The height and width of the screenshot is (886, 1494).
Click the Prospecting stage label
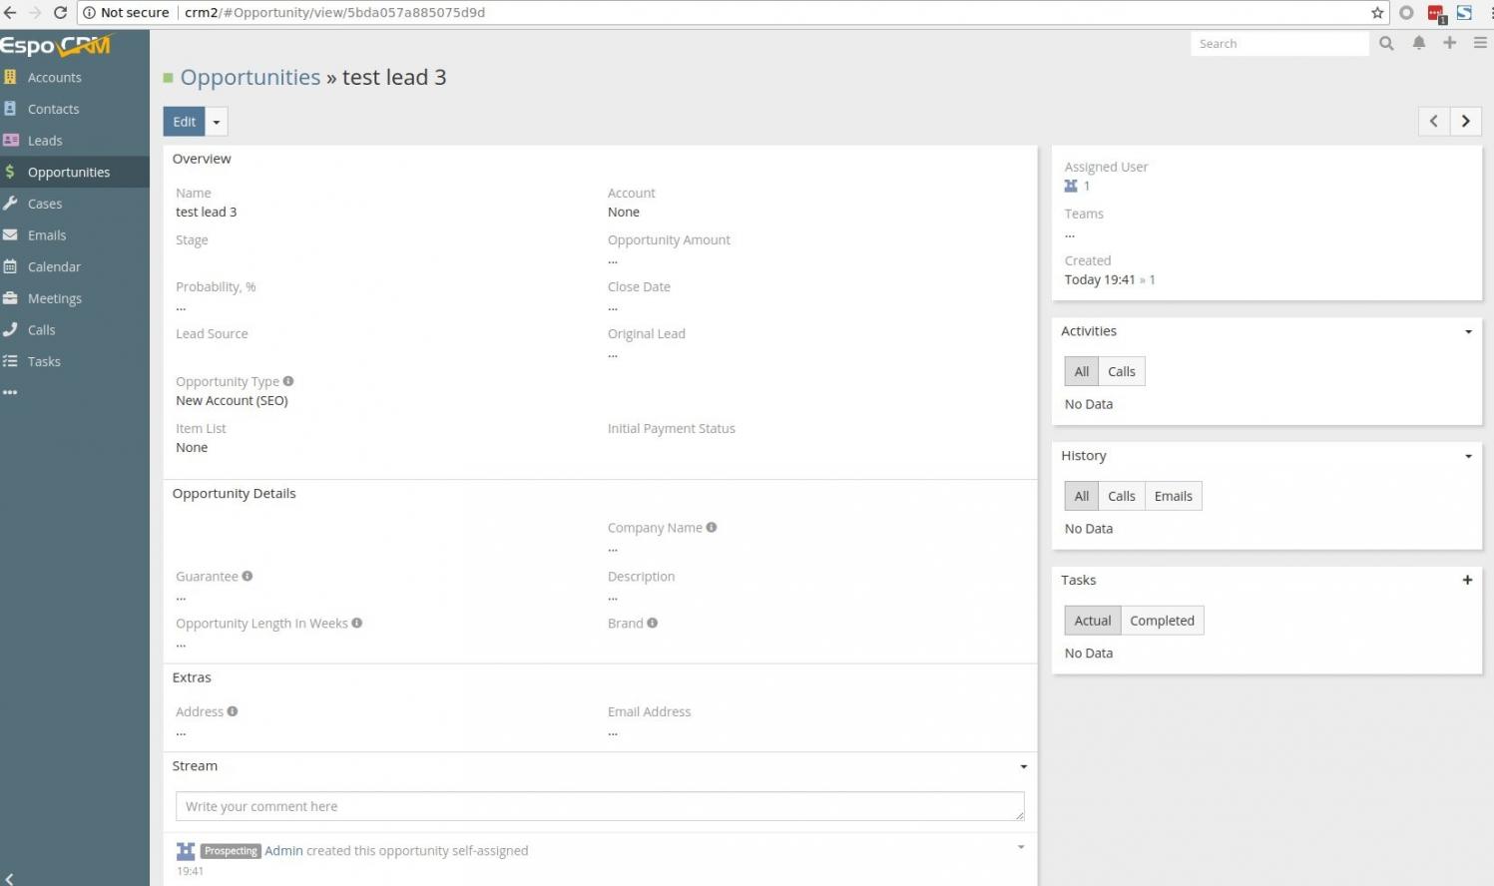[x=231, y=851]
